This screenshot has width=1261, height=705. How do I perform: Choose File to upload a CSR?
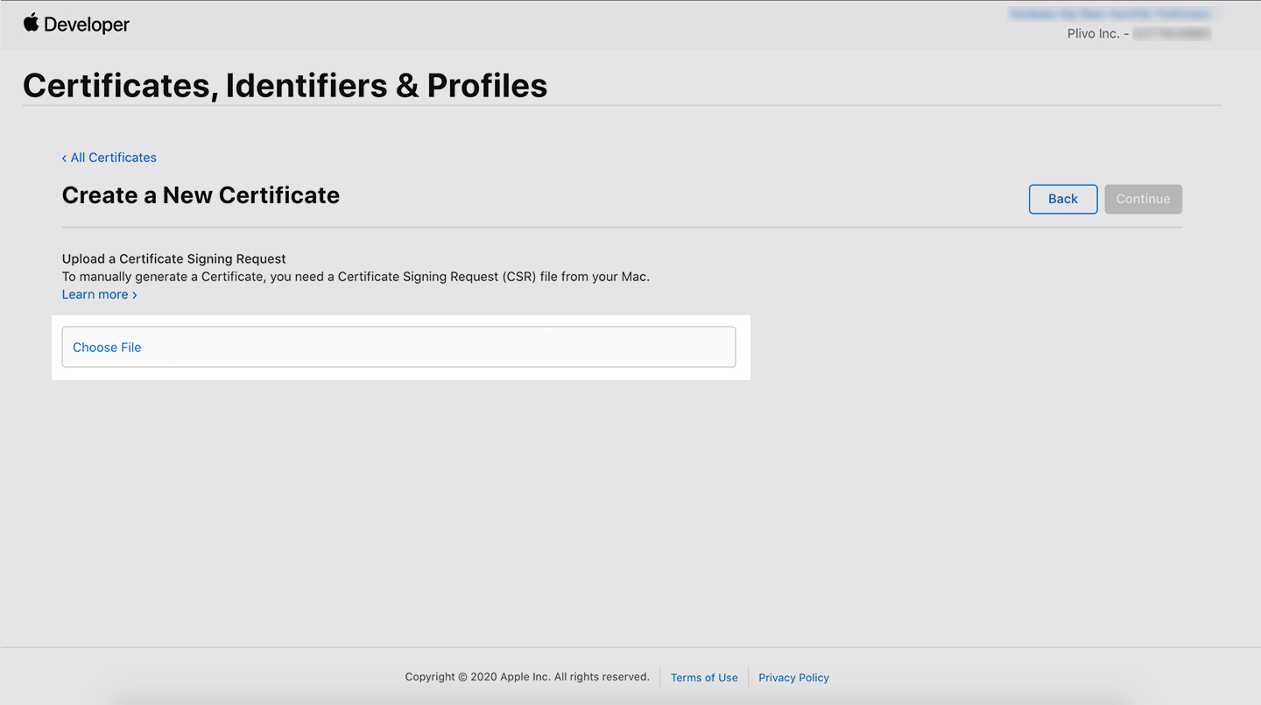[x=106, y=347]
